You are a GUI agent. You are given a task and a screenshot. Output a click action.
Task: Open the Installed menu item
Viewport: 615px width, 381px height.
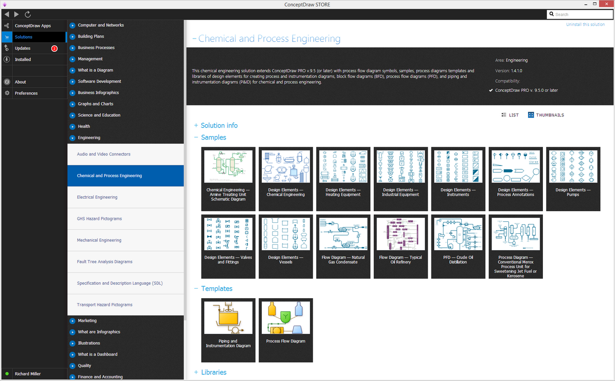coord(33,60)
